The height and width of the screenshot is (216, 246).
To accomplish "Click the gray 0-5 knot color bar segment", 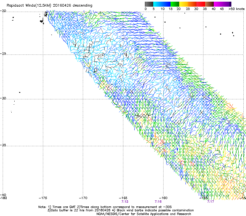I will click(149, 4).
